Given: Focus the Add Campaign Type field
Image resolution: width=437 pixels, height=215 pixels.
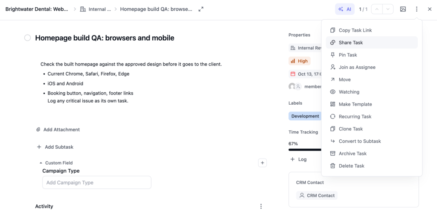Looking at the screenshot, I should point(97,183).
